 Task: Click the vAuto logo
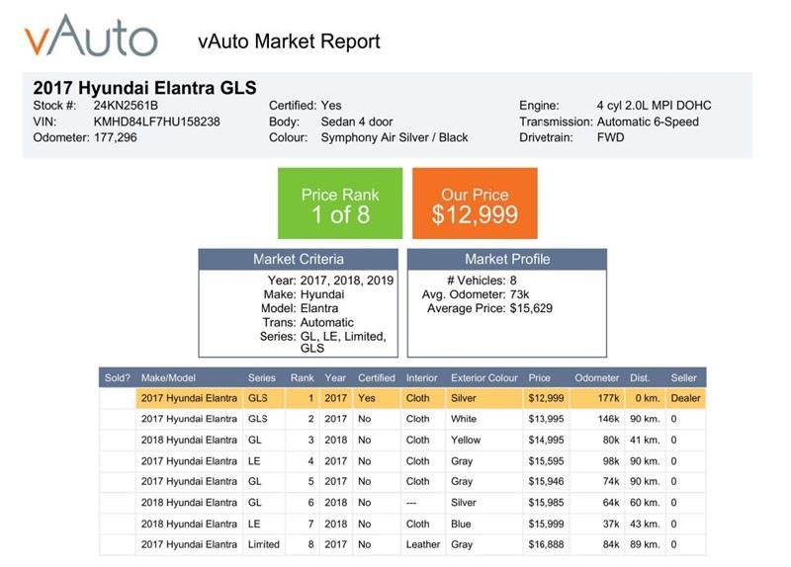[91, 36]
